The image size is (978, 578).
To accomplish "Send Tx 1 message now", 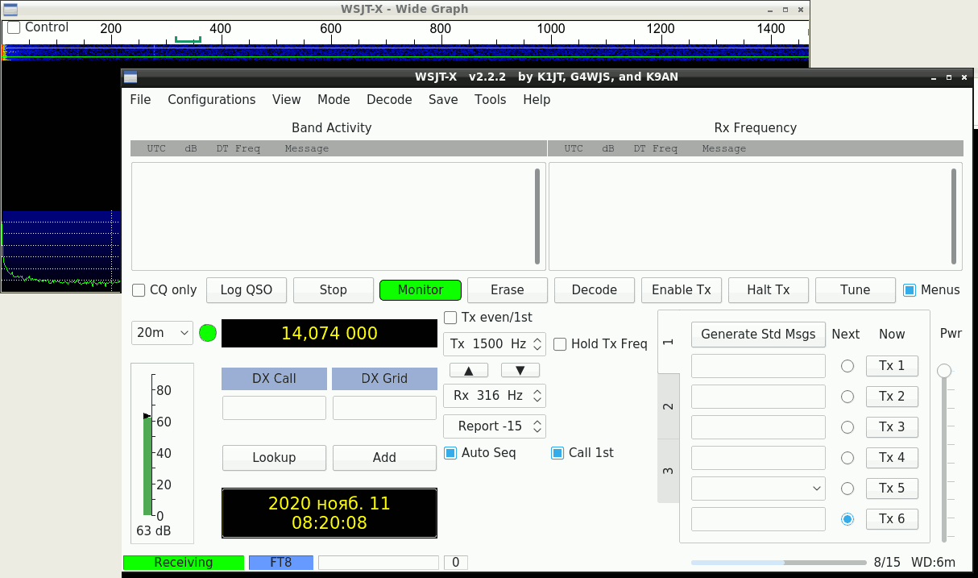I will pyautogui.click(x=892, y=366).
